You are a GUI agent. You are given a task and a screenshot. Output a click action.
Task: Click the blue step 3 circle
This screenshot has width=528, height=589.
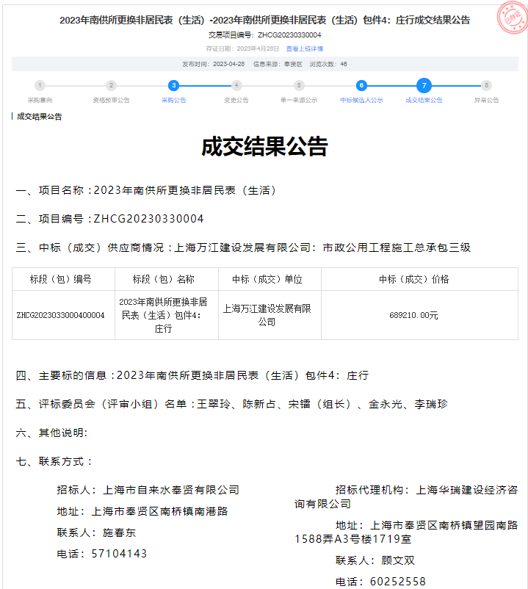click(x=173, y=85)
